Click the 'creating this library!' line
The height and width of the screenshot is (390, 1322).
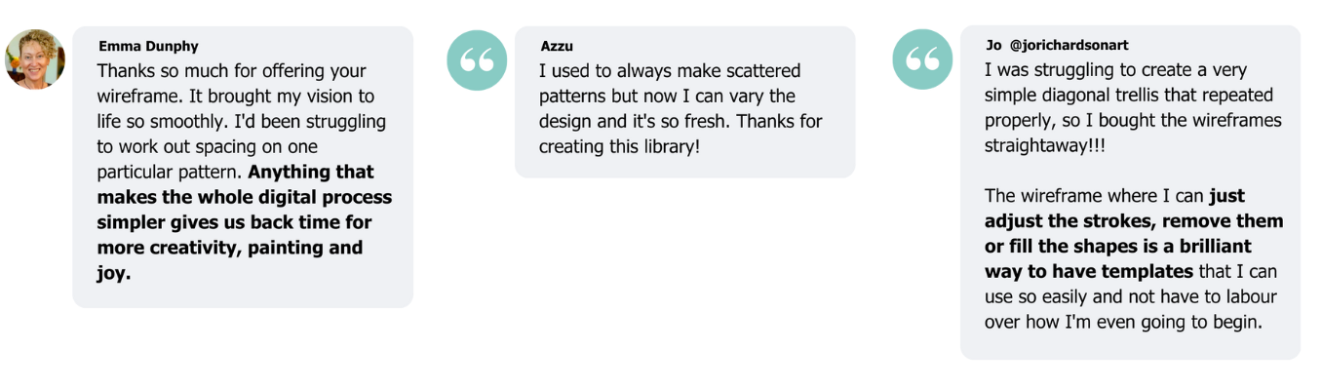[619, 147]
